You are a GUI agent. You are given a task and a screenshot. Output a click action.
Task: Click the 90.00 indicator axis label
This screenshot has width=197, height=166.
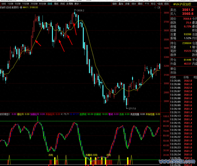click(x=166, y=121)
